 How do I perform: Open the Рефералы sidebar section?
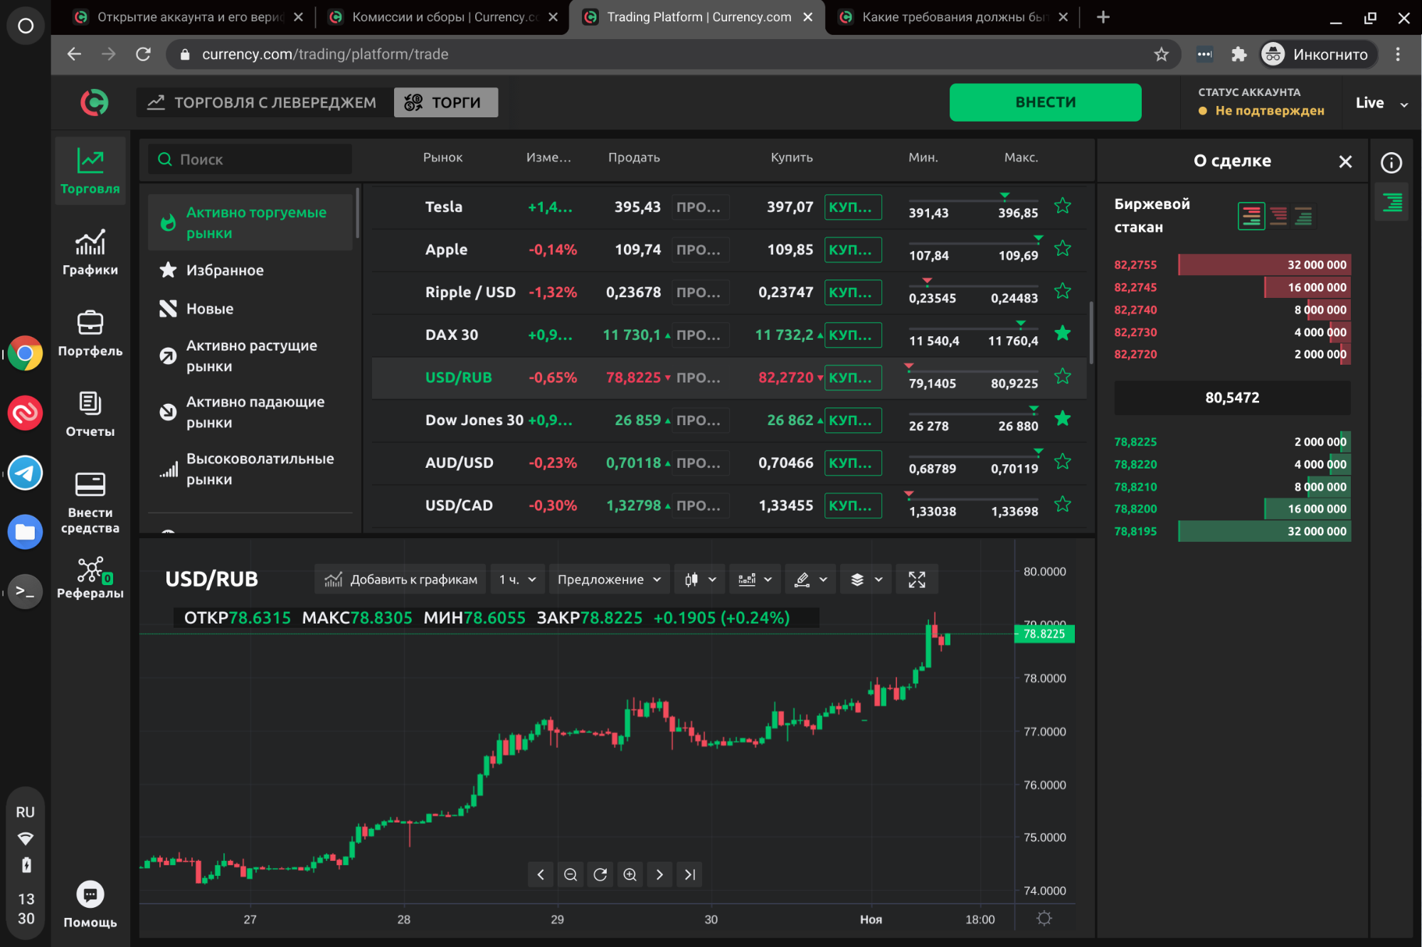click(x=90, y=578)
